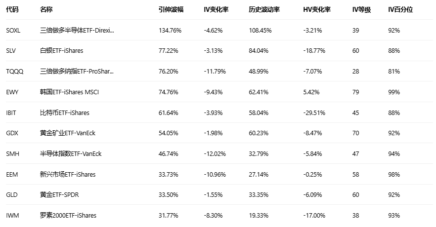
Task: Select SOXL's 134.76% 引伸波幅 cell
Action: [x=170, y=30]
